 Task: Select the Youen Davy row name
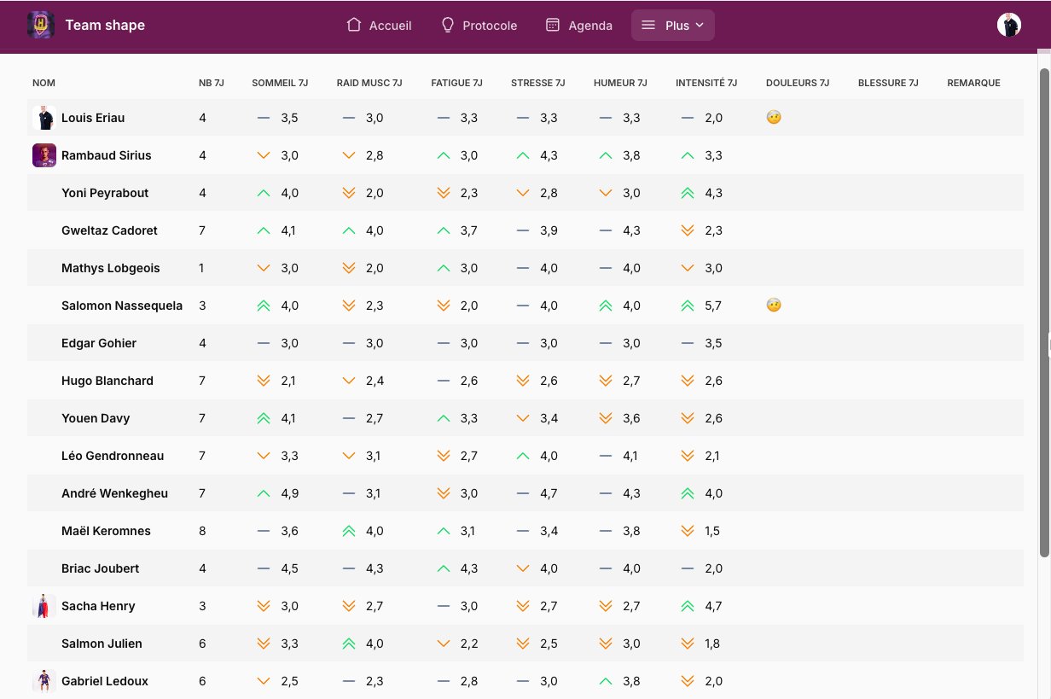[x=96, y=418]
